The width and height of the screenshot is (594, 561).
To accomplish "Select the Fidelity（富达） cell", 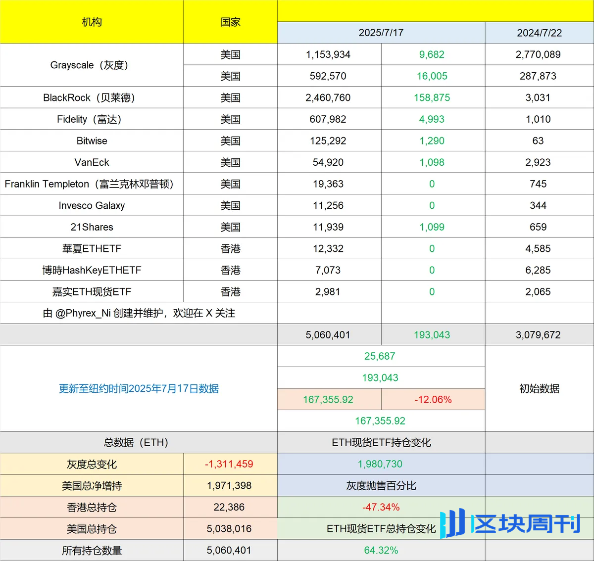I will (x=92, y=119).
